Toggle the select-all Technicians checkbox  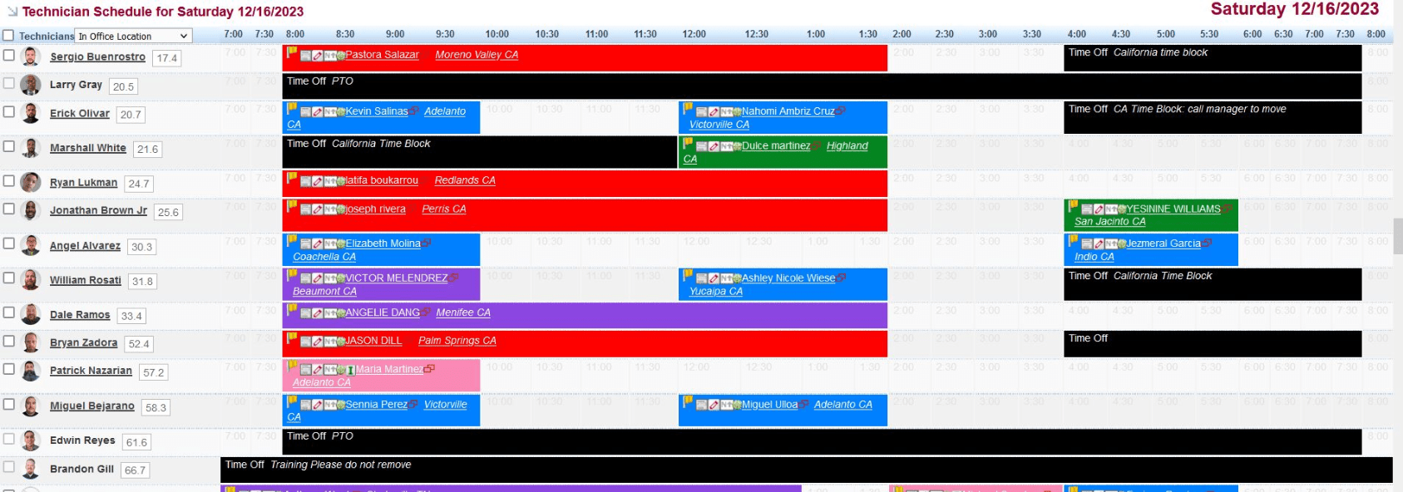(x=8, y=36)
